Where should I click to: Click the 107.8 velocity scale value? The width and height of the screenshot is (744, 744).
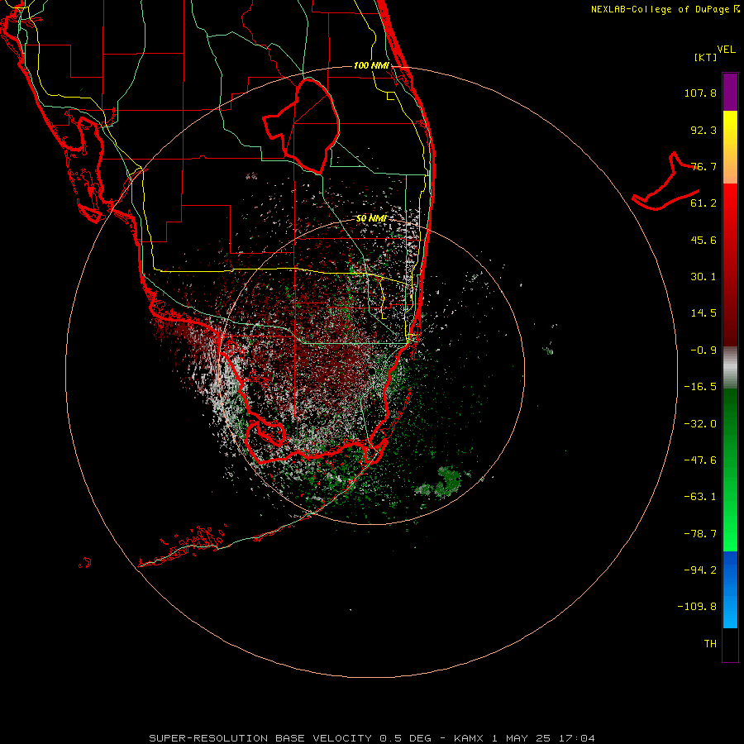700,93
